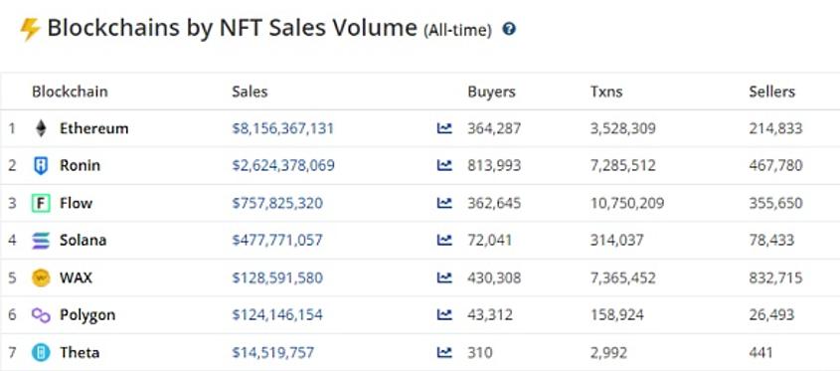Viewport: 840px width, 371px height.
Task: Open the Ethereum sales chart icon
Action: (444, 128)
